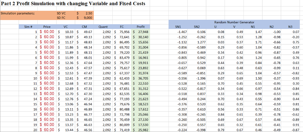Click the 'SN2' column header

[196, 27]
